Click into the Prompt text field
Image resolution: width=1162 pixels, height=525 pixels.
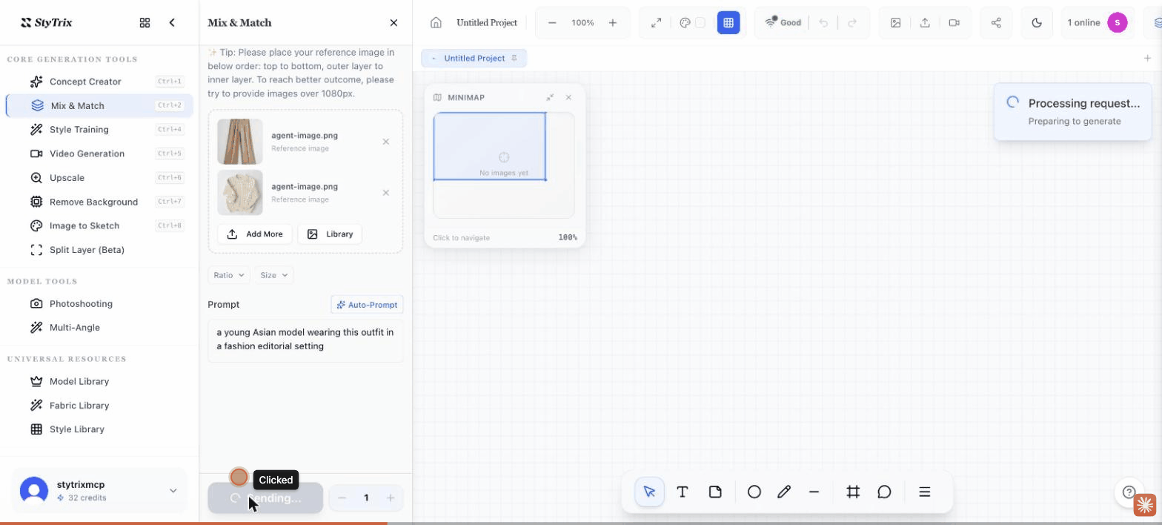[305, 341]
